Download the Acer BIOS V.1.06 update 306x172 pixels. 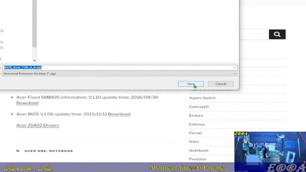click(x=119, y=114)
